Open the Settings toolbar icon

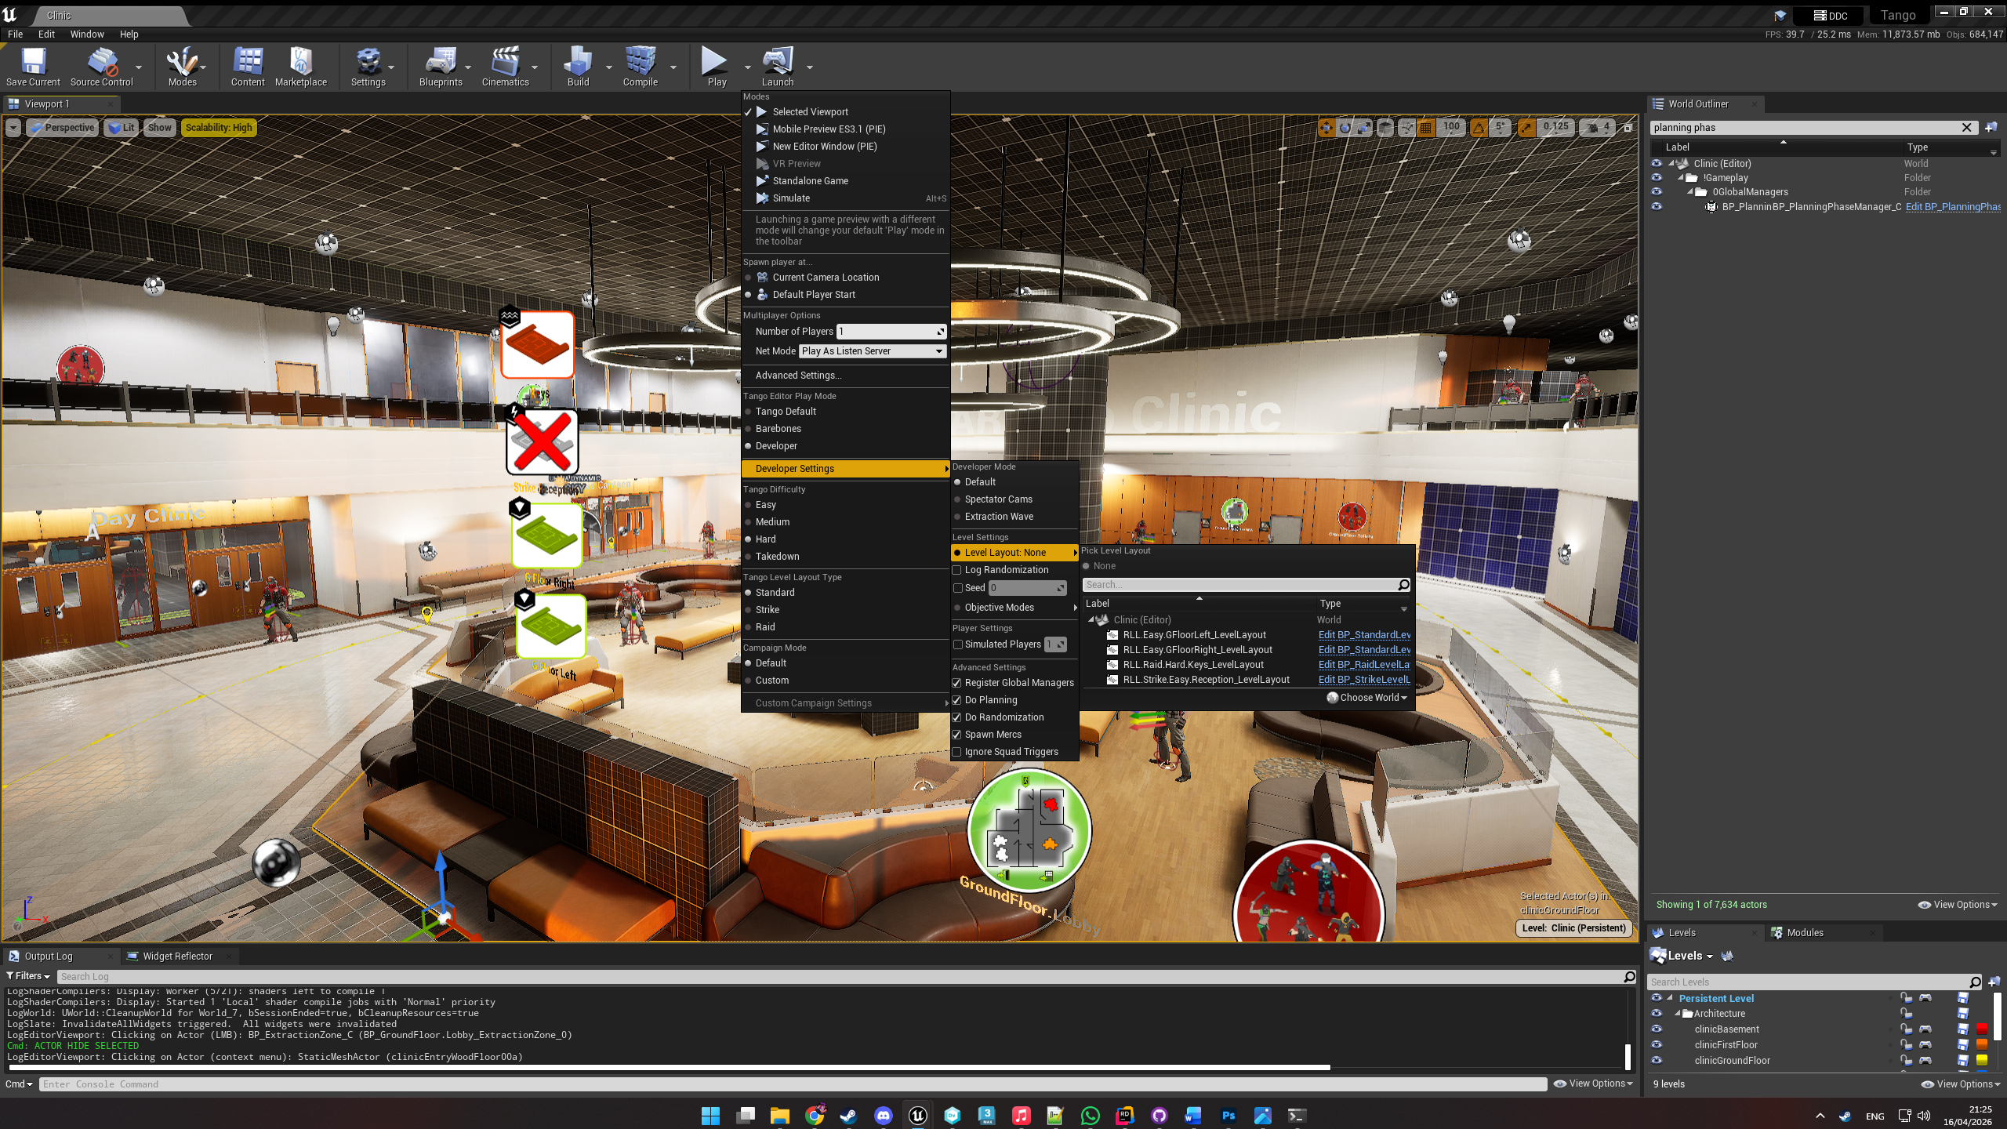click(368, 66)
